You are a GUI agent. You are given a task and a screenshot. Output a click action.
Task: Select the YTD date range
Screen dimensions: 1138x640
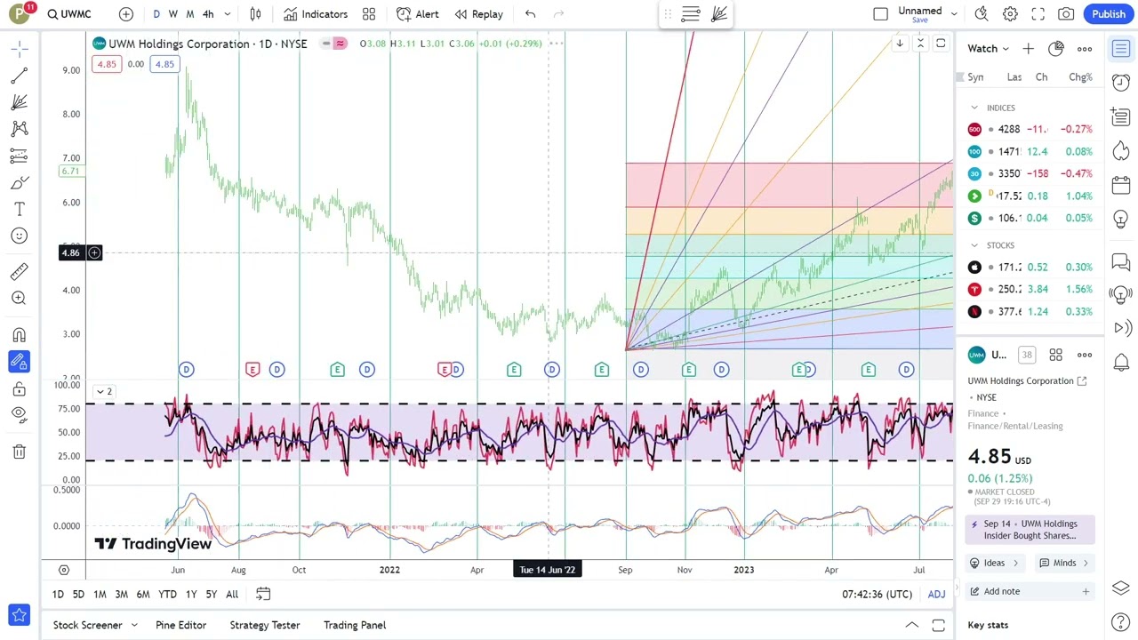[x=167, y=594]
